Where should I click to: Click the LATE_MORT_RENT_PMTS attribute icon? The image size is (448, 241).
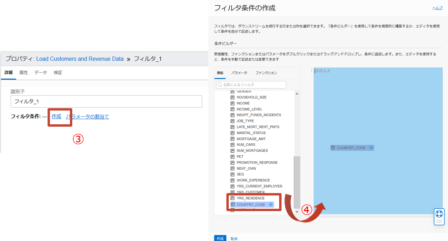click(x=233, y=127)
